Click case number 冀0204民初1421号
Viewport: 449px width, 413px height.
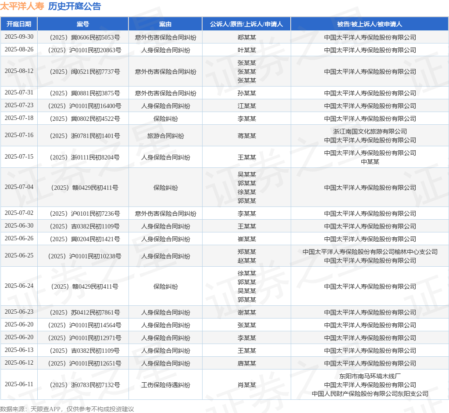[x=85, y=239]
